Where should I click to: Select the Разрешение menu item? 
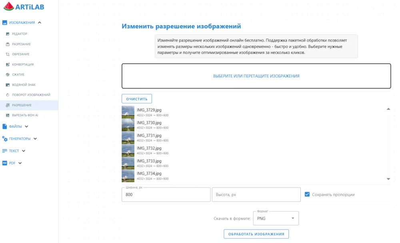click(x=29, y=105)
